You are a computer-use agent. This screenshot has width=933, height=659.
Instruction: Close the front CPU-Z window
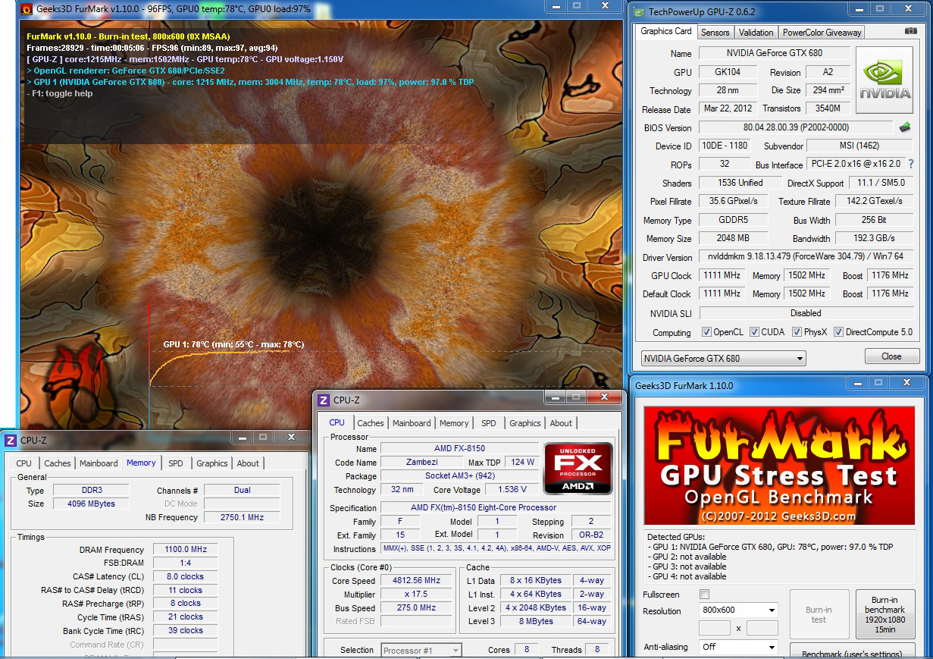pyautogui.click(x=604, y=397)
